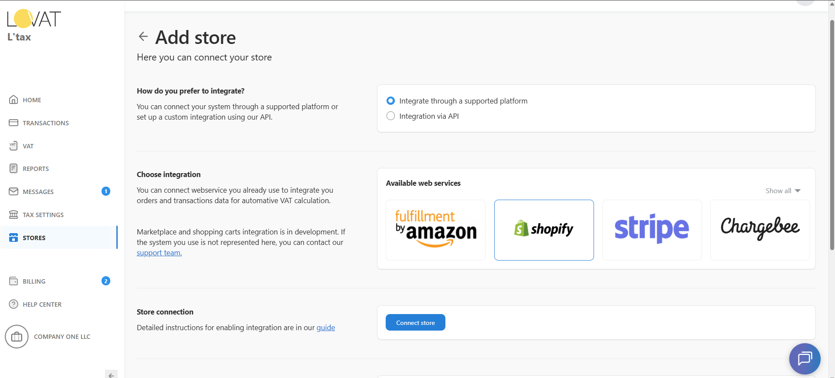Select the Integration via API option
This screenshot has width=835, height=378.
(391, 116)
